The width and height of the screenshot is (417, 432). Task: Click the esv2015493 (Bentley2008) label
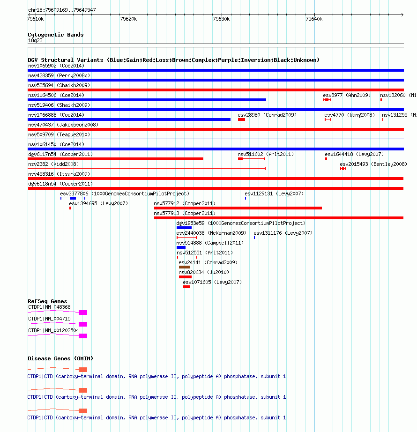(373, 164)
